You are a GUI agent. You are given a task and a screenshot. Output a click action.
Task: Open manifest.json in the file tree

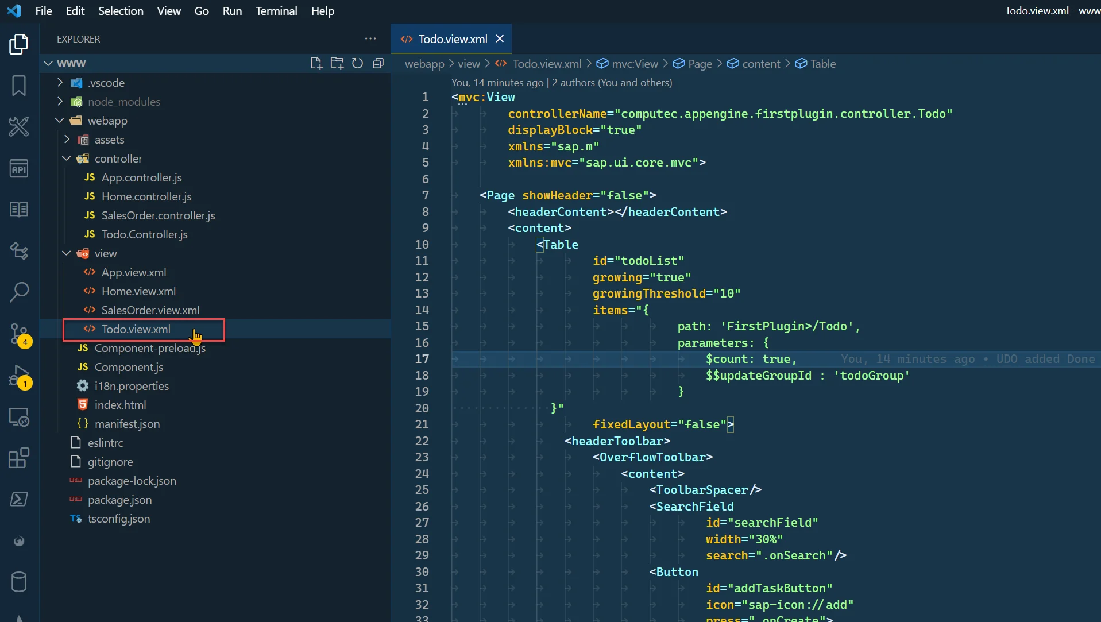click(x=127, y=424)
